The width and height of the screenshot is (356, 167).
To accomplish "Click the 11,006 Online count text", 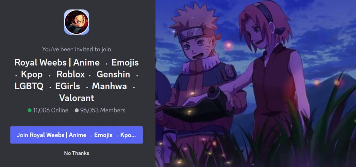I will [x=51, y=110].
